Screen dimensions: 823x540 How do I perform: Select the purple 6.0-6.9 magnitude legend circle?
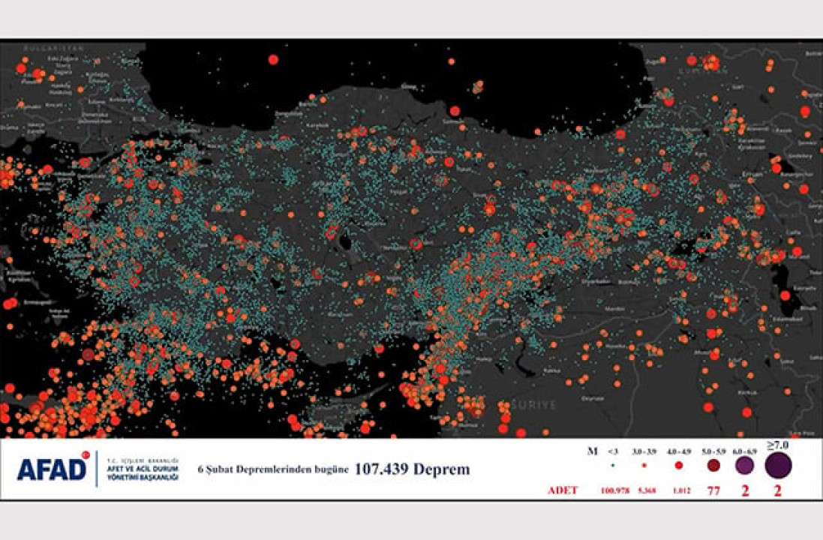[x=745, y=466]
